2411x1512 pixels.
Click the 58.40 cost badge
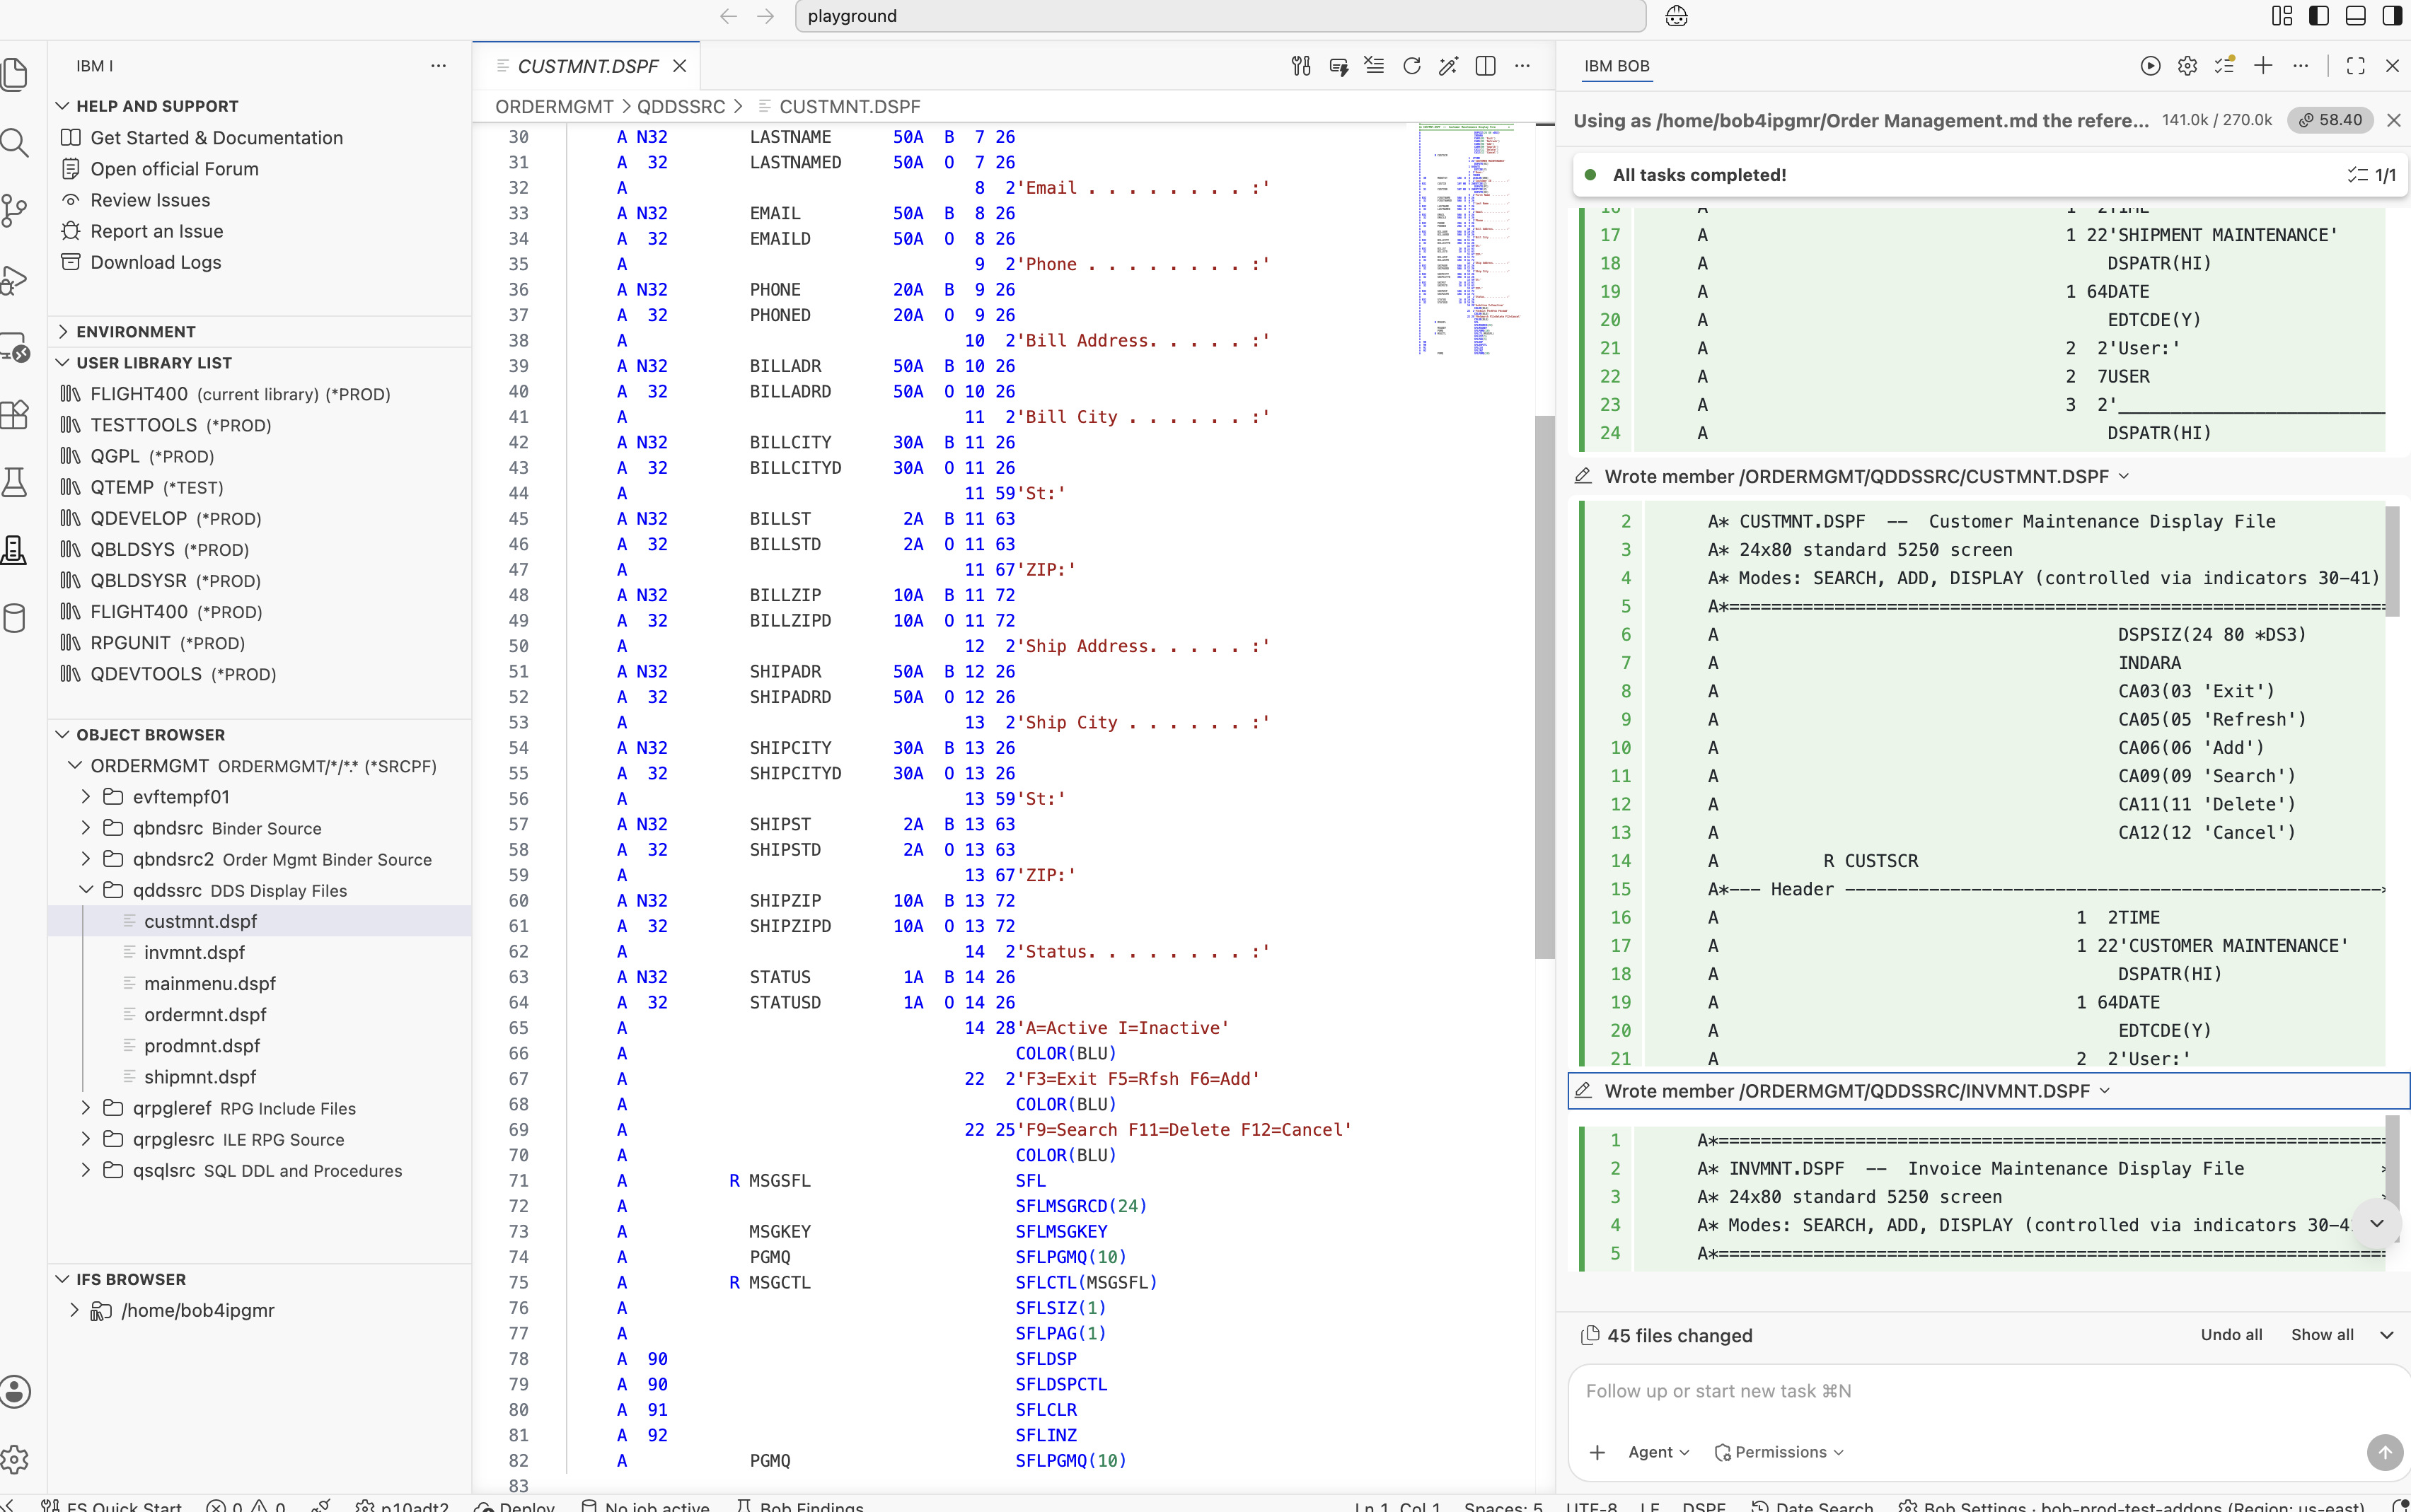coord(2331,120)
